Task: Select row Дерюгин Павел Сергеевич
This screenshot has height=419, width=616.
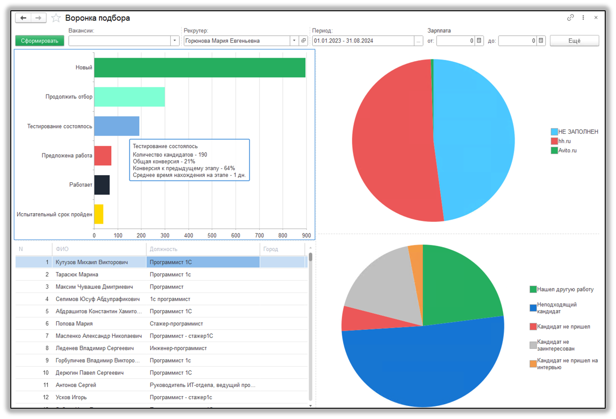Action: (x=162, y=373)
